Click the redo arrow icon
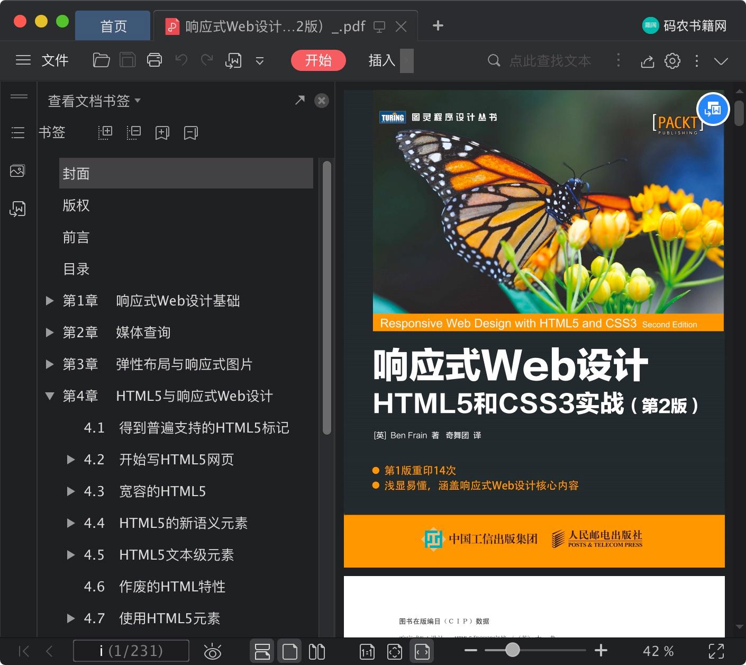 (207, 60)
